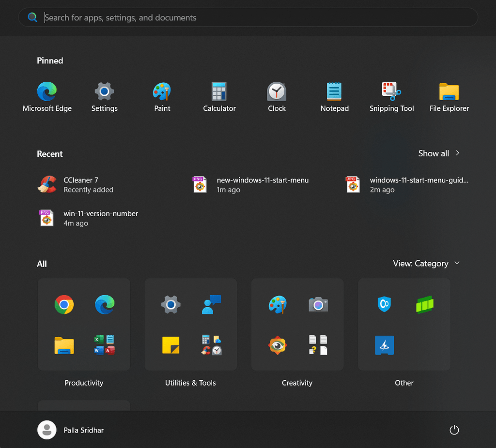Open the View: Category dropdown
496x448 pixels.
click(x=426, y=264)
